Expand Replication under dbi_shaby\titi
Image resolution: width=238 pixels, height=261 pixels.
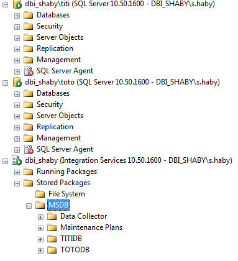(x=17, y=50)
